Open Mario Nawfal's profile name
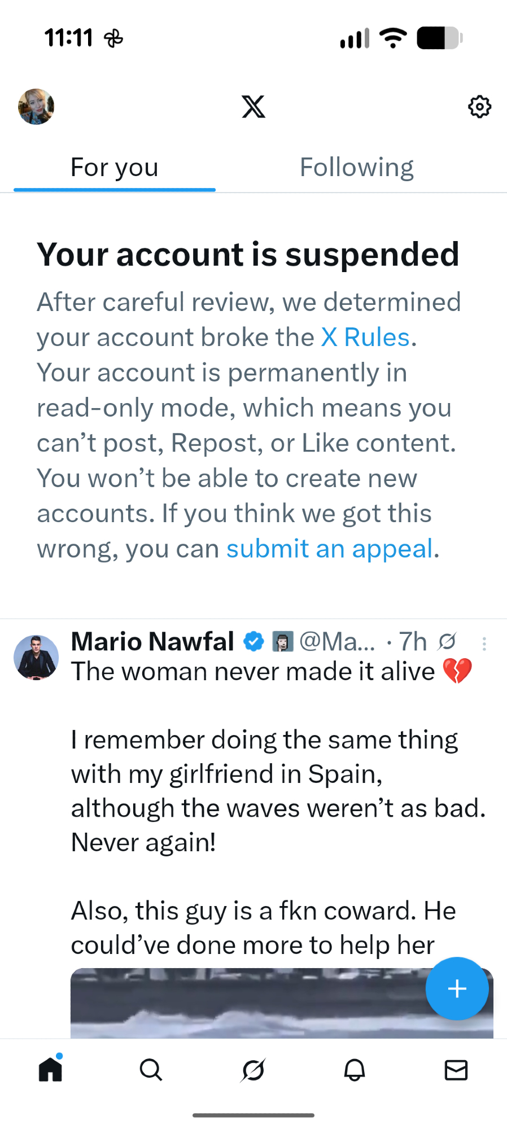Screen dimensions: 507x1129 click(152, 642)
